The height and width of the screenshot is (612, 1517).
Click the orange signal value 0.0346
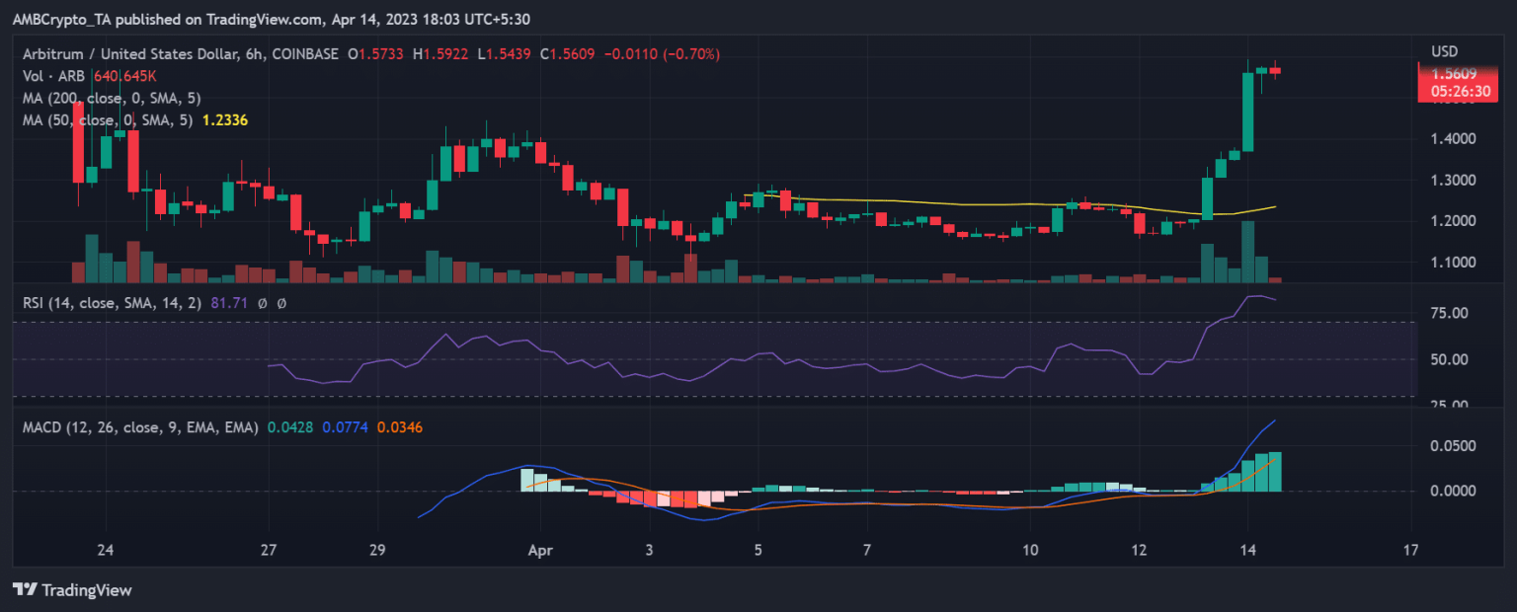[x=401, y=427]
